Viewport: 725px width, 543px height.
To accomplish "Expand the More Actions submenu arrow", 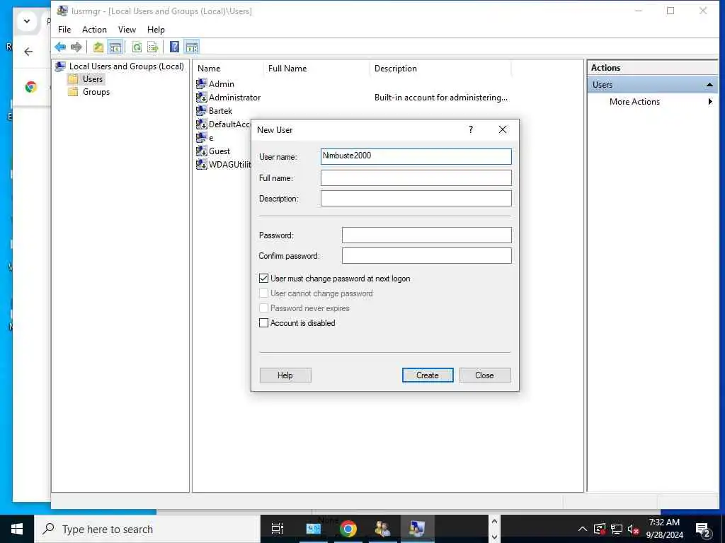I will (710, 102).
